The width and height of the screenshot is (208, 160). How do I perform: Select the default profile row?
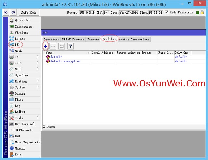pos(124,57)
